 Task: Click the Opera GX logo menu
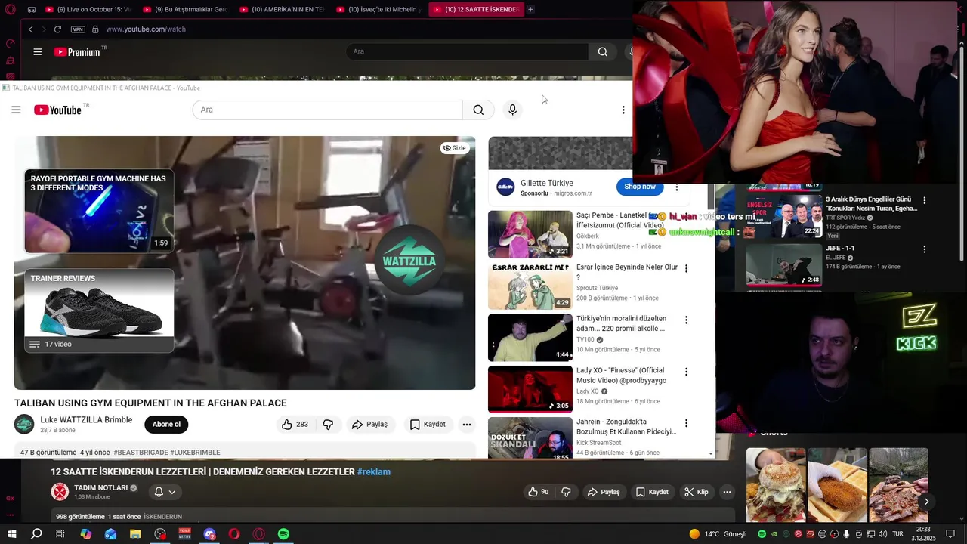click(9, 9)
